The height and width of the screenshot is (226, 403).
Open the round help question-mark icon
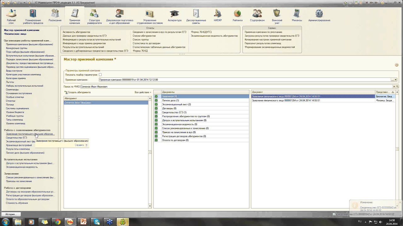pos(397,65)
